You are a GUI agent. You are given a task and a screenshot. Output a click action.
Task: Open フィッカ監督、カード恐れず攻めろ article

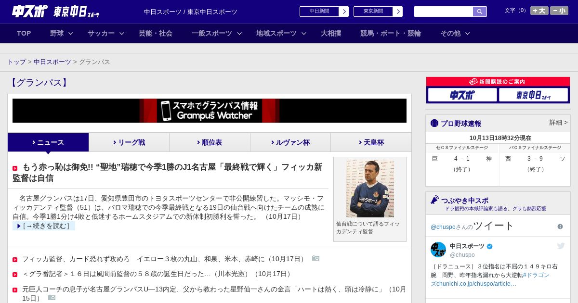pos(164,259)
